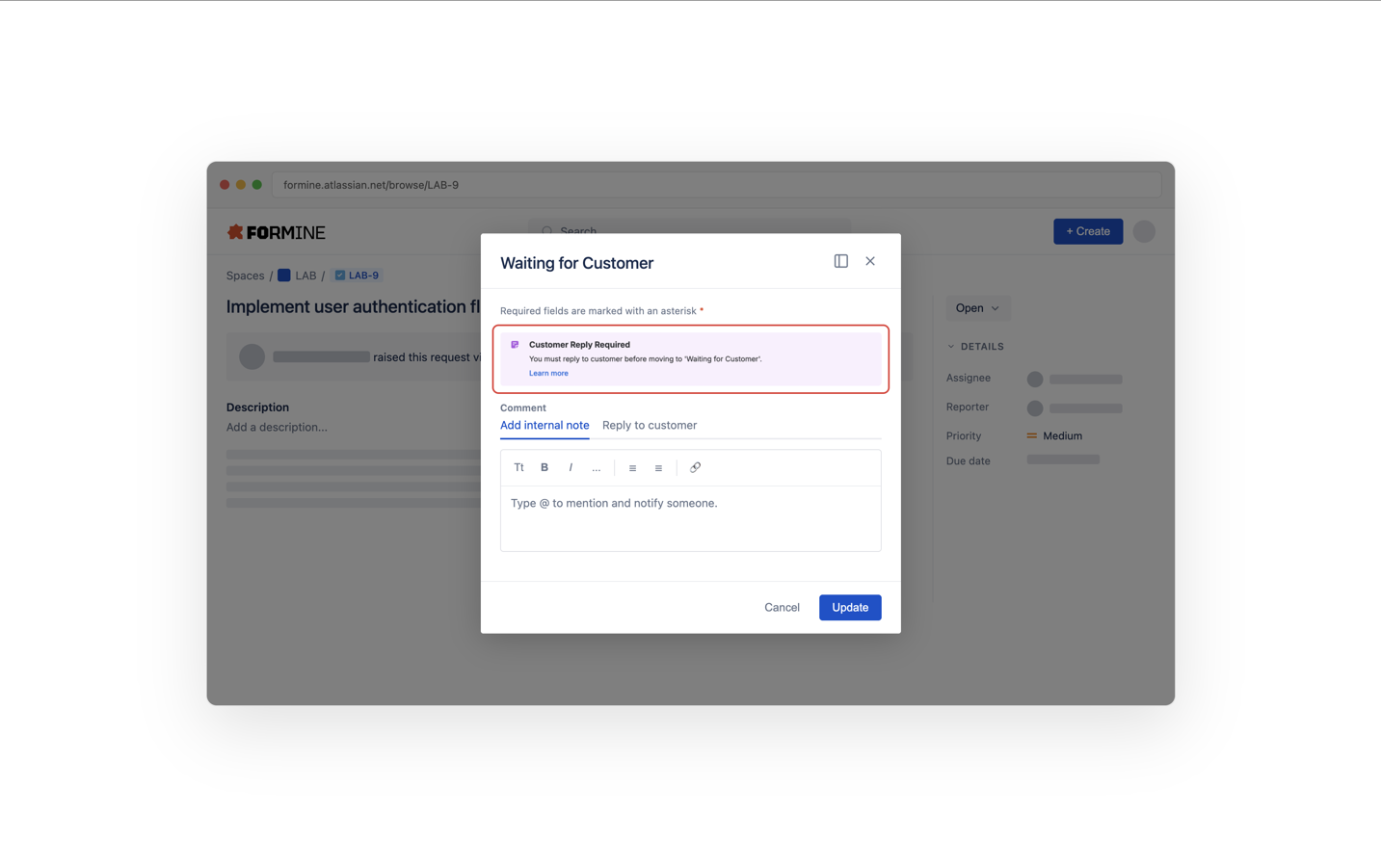Screen dimensions: 1381x867
Task: Click the LAB space icon in breadcrumb
Action: (x=284, y=276)
